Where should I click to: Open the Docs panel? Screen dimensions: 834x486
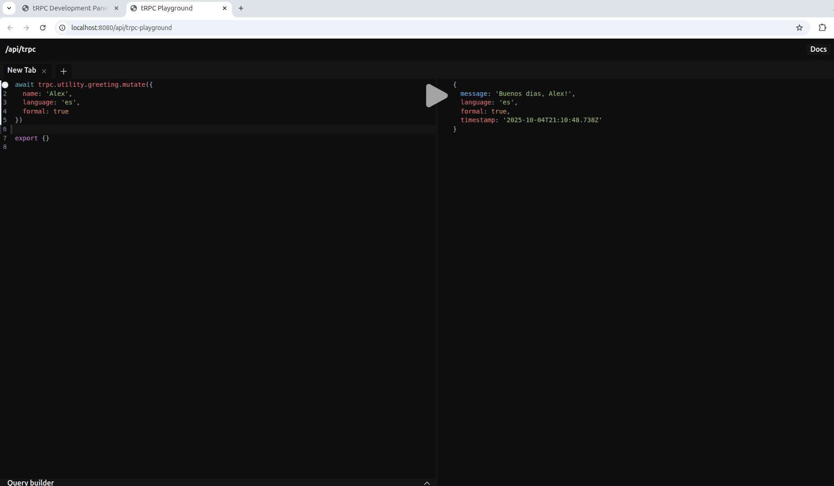818,49
